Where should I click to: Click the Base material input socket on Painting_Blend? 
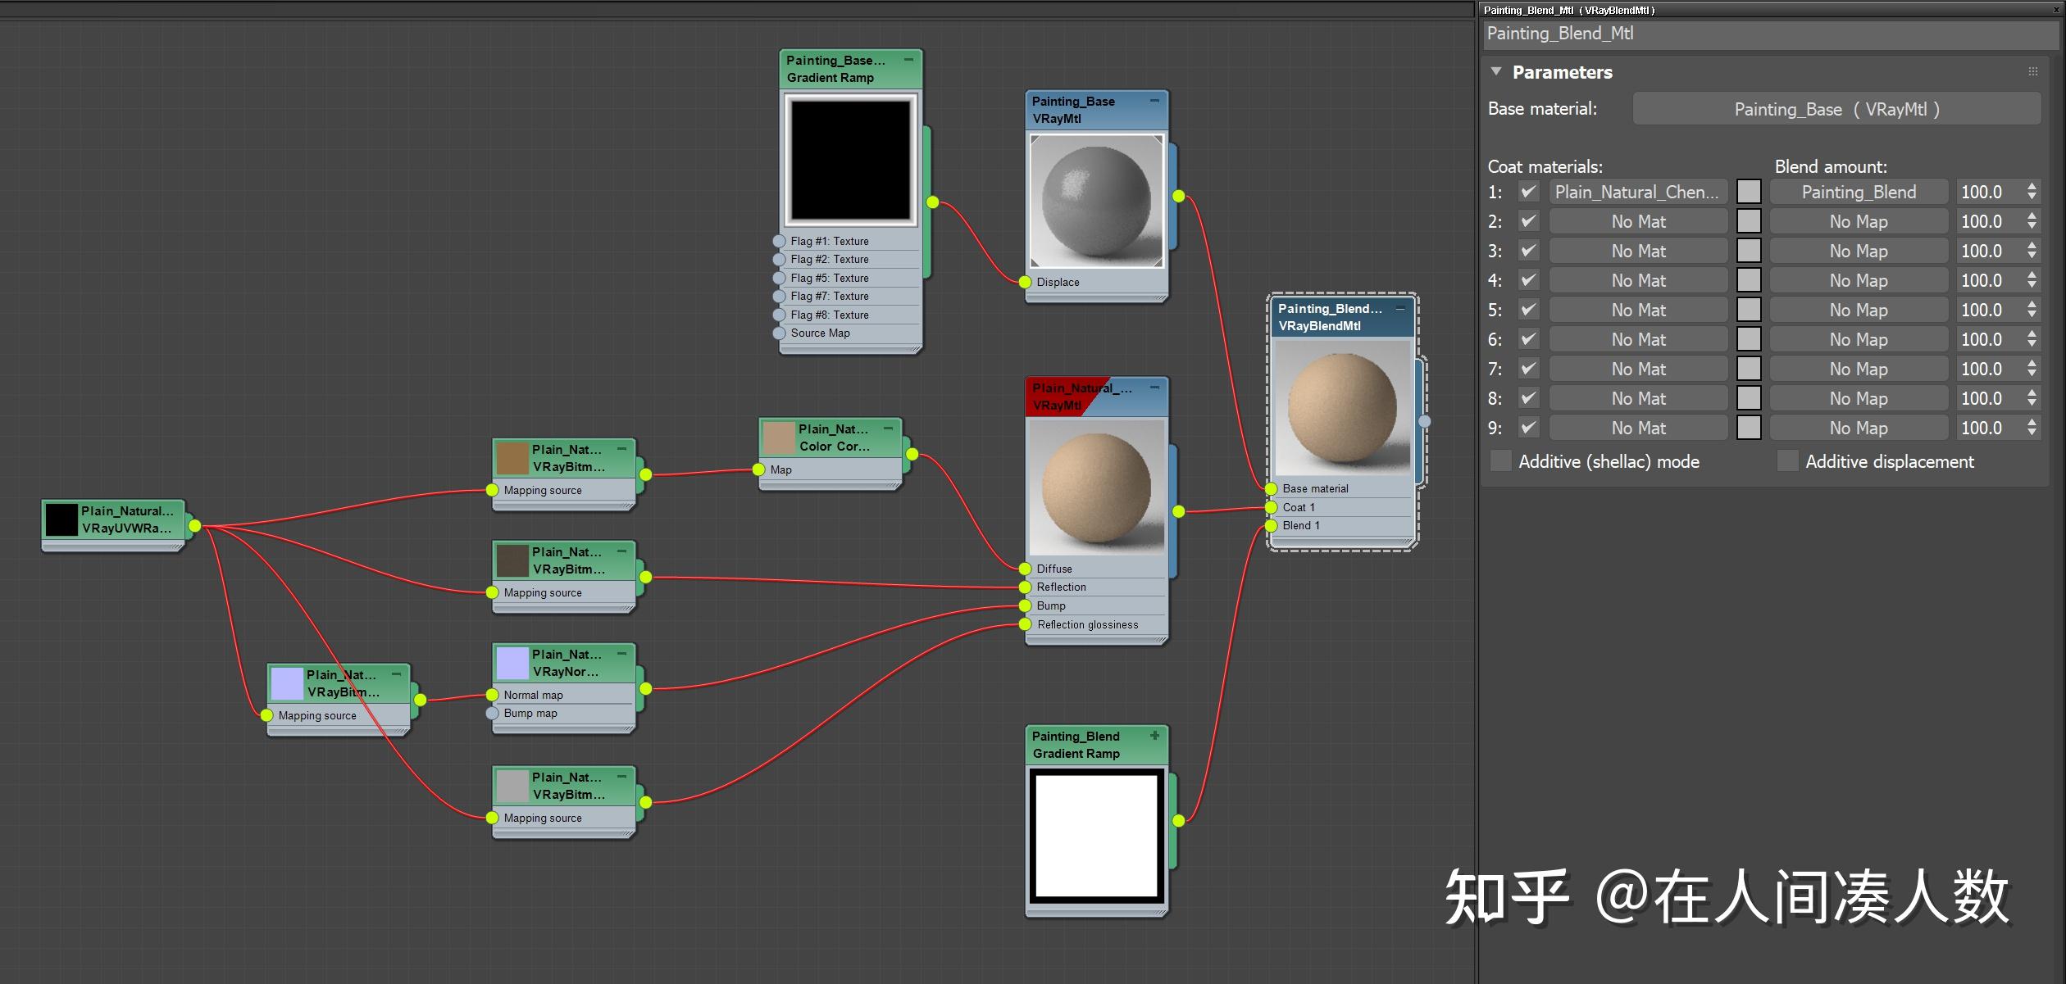[1270, 488]
